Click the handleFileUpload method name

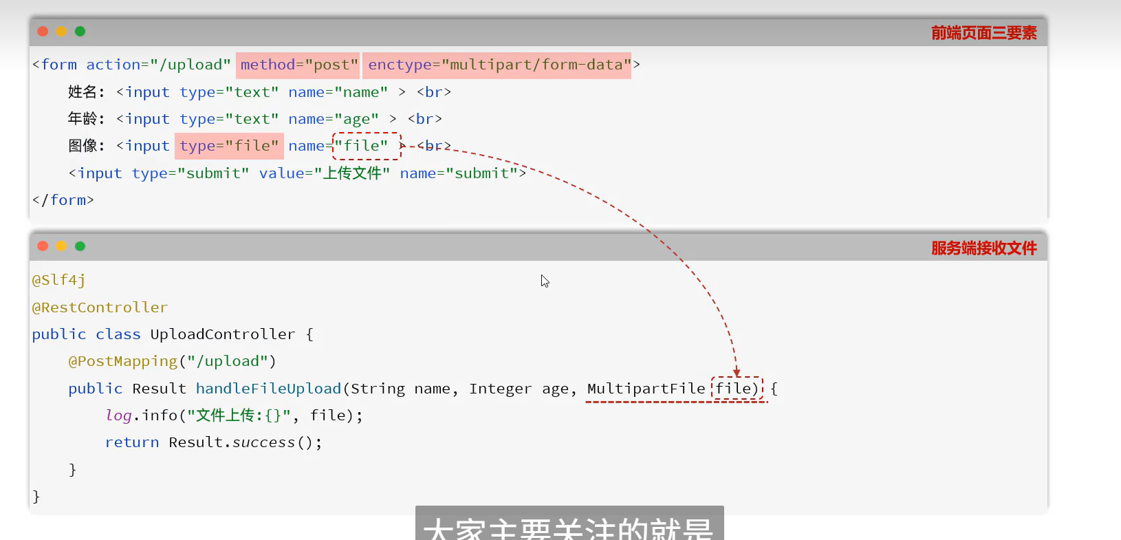[x=268, y=389]
